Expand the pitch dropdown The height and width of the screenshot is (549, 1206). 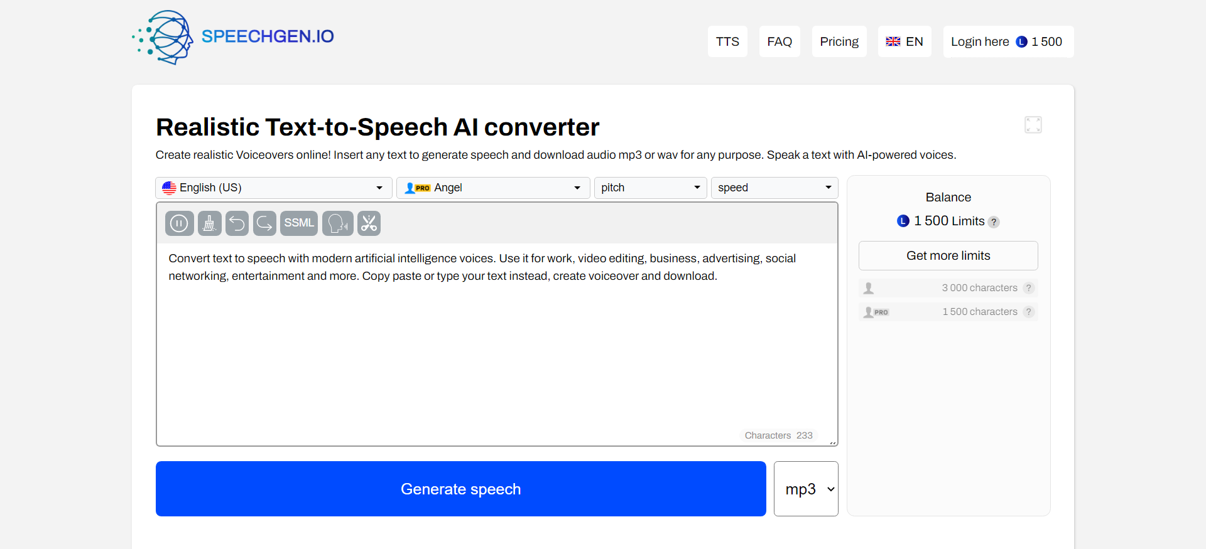(x=650, y=188)
